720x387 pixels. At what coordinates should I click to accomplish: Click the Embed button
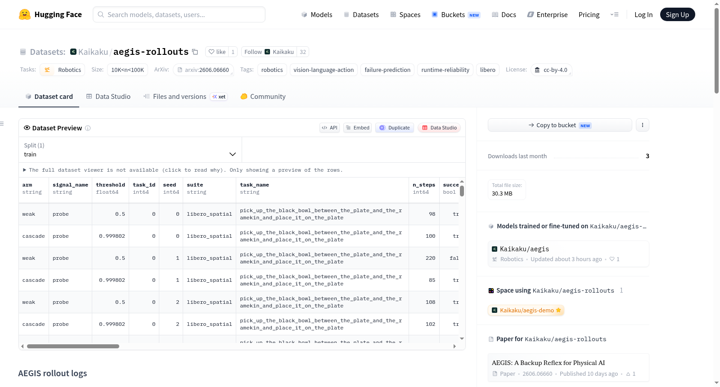(x=358, y=128)
